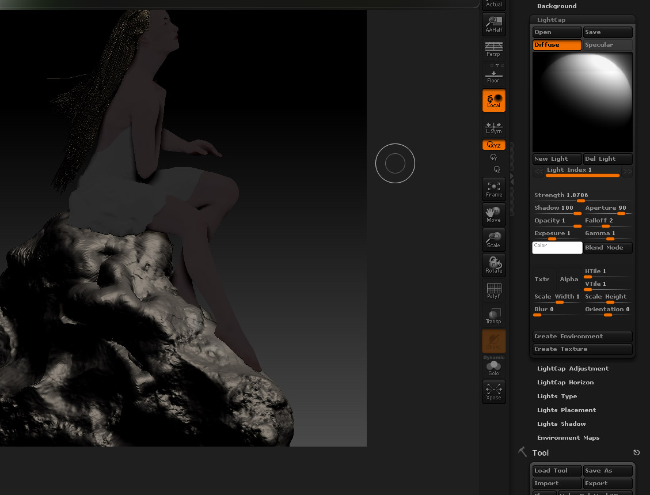Expand Lights Placement section
This screenshot has width=650, height=495.
click(567, 410)
